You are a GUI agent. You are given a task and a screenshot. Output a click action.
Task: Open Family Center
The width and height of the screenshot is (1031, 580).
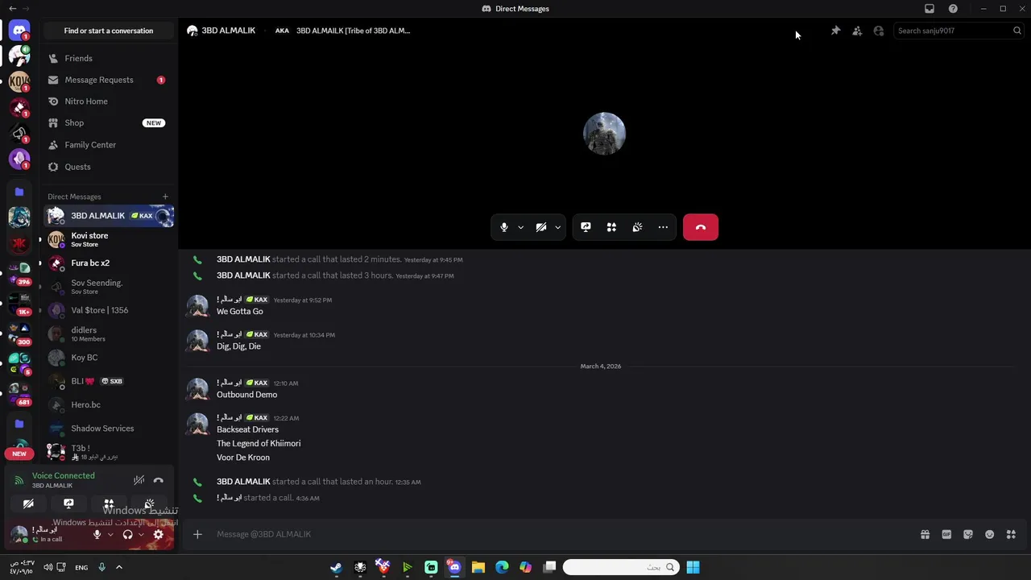[x=109, y=145]
